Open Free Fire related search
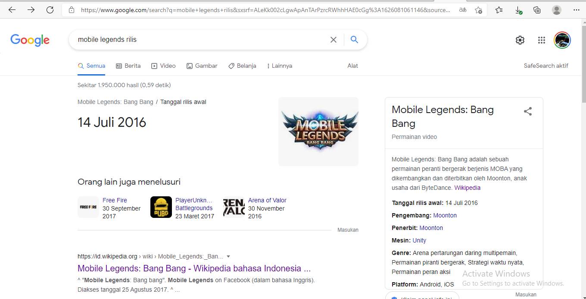586x299 pixels. coord(115,200)
